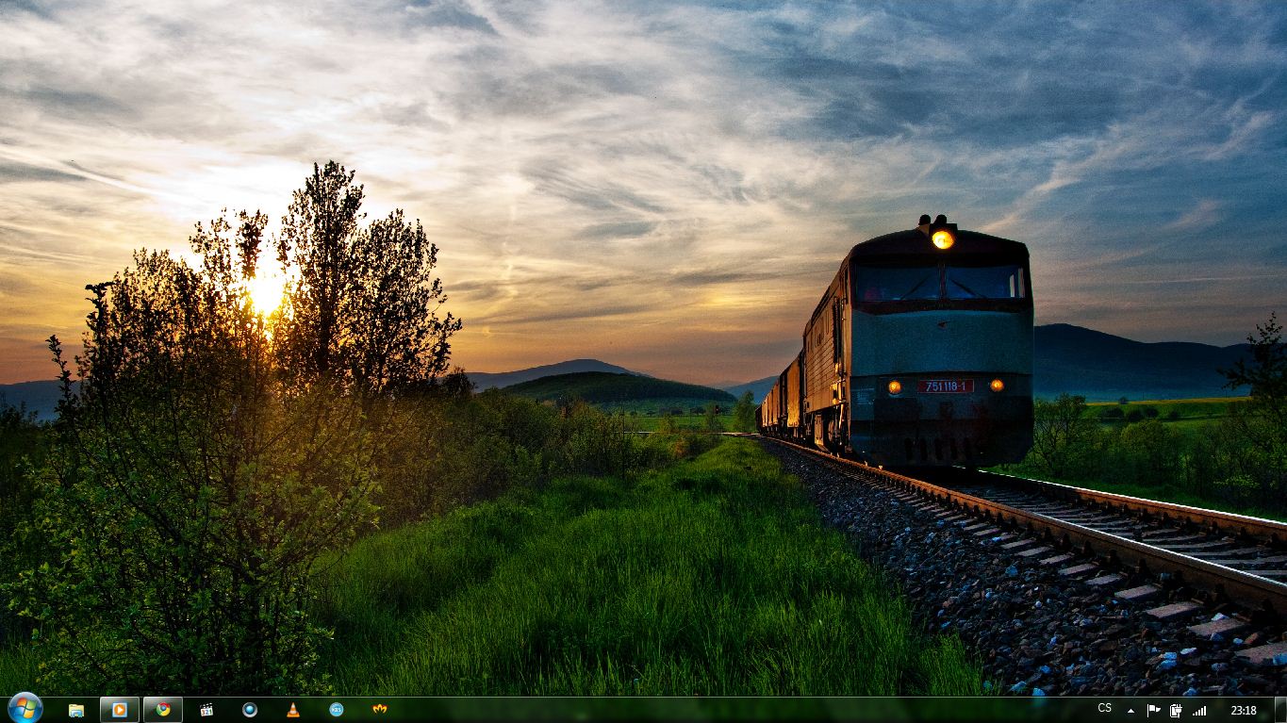Open the dark round lens icon in the taskbar

pos(250,710)
